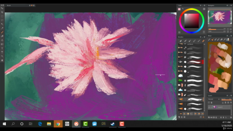The height and width of the screenshot is (131, 233).
Task: Toggle the color wheel bottom-left square icon
Action: point(179,32)
